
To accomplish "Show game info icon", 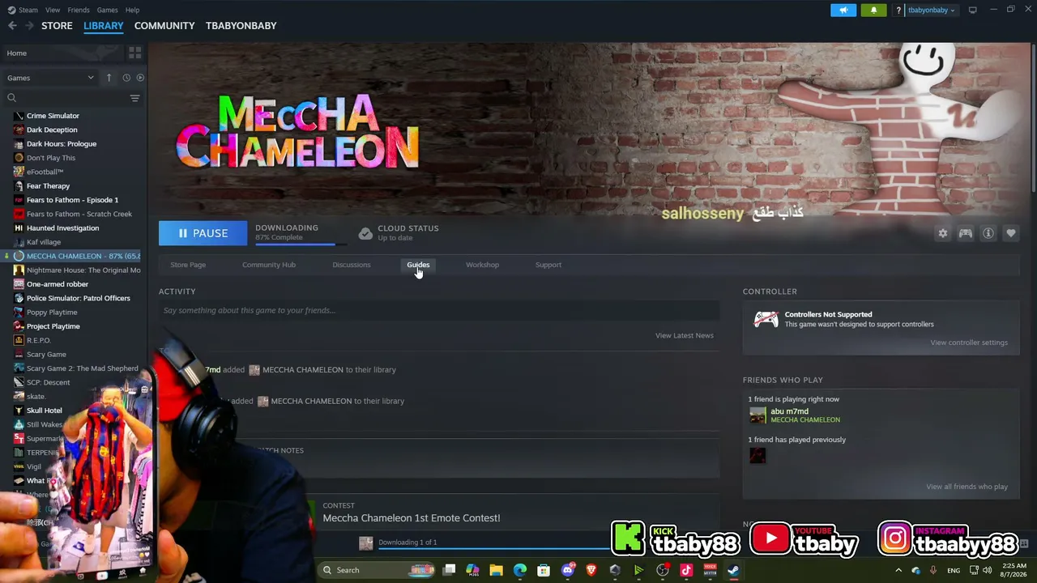I will 988,233.
